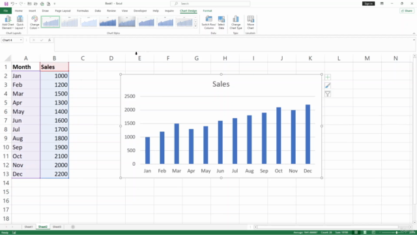
Task: Switch to Page Break Preview in status bar
Action: click(x=373, y=232)
